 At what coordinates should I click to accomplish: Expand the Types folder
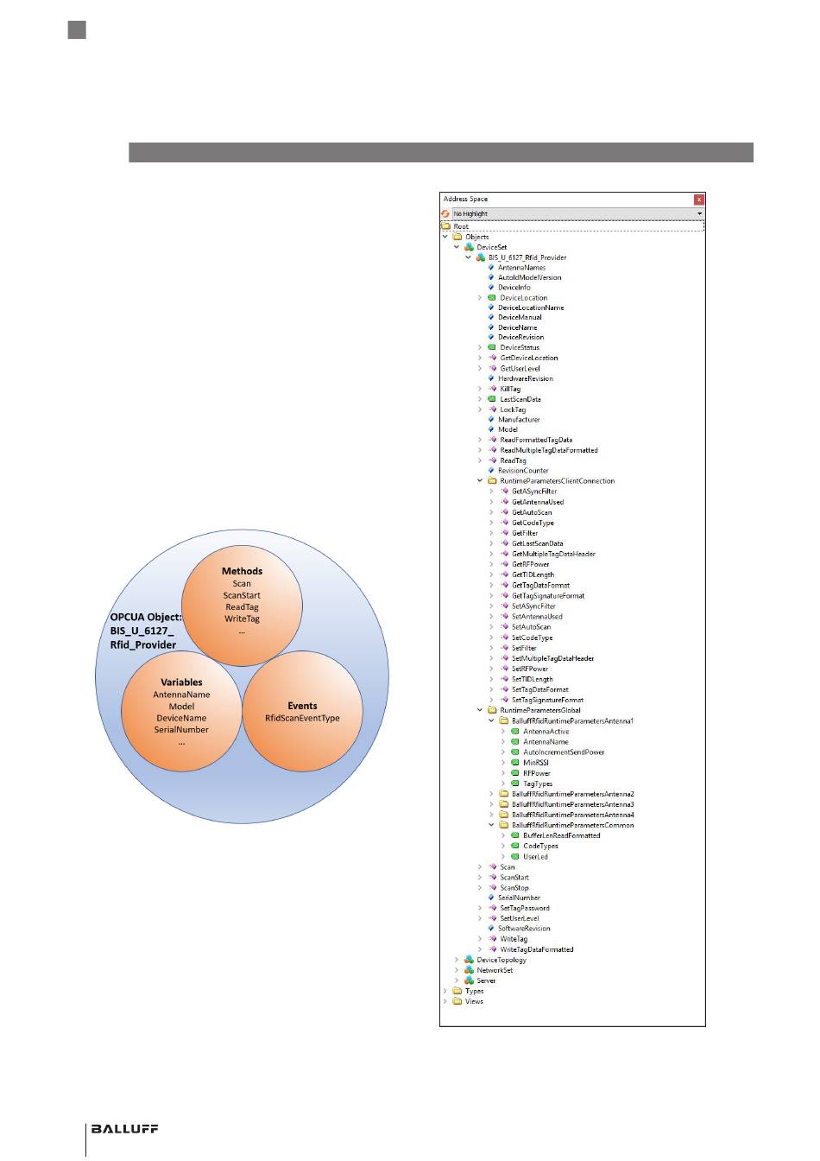[x=445, y=992]
